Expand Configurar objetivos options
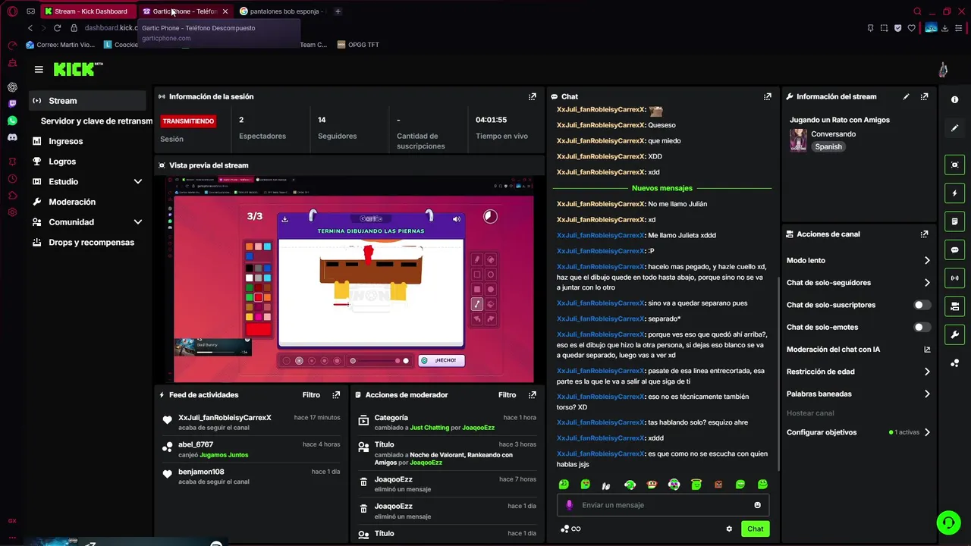Screen dimensions: 971x546 click(926, 432)
